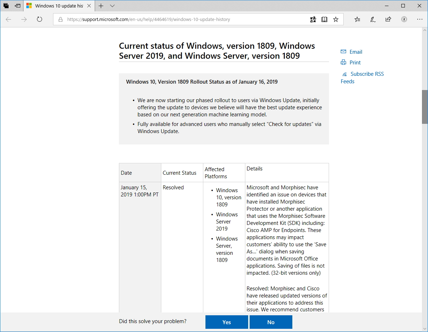Answer No to the feedback prompt
The width and height of the screenshot is (428, 332).
point(271,322)
